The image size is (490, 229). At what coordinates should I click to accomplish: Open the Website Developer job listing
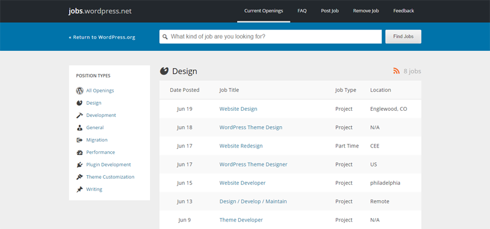pyautogui.click(x=243, y=182)
